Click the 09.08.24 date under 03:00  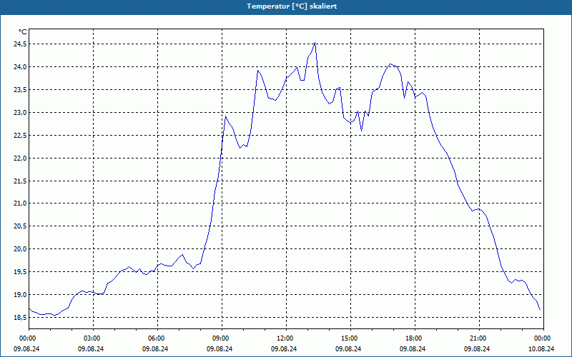tap(91, 348)
